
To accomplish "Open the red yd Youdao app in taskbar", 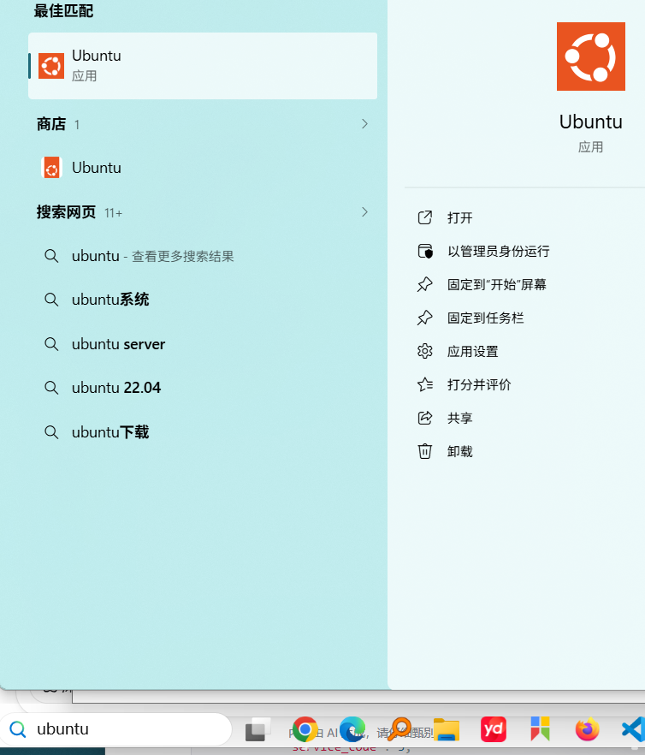I will [494, 729].
